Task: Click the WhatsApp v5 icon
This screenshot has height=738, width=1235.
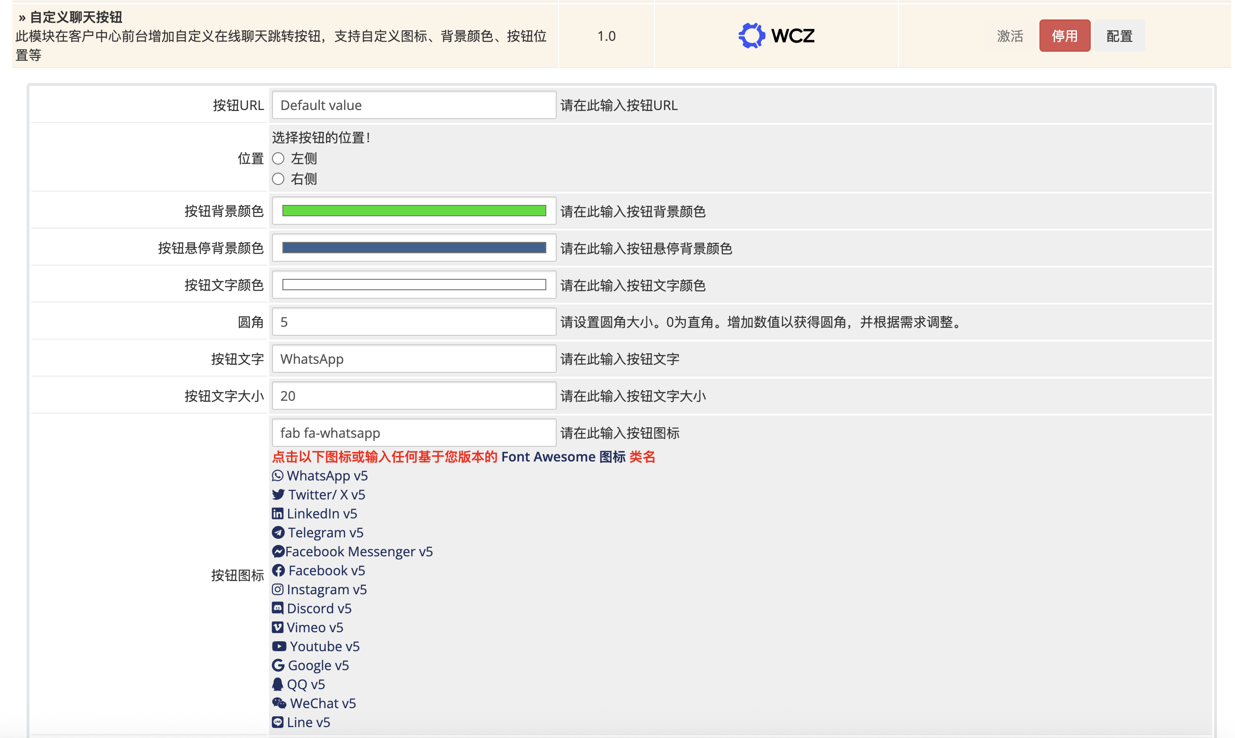Action: pos(278,476)
